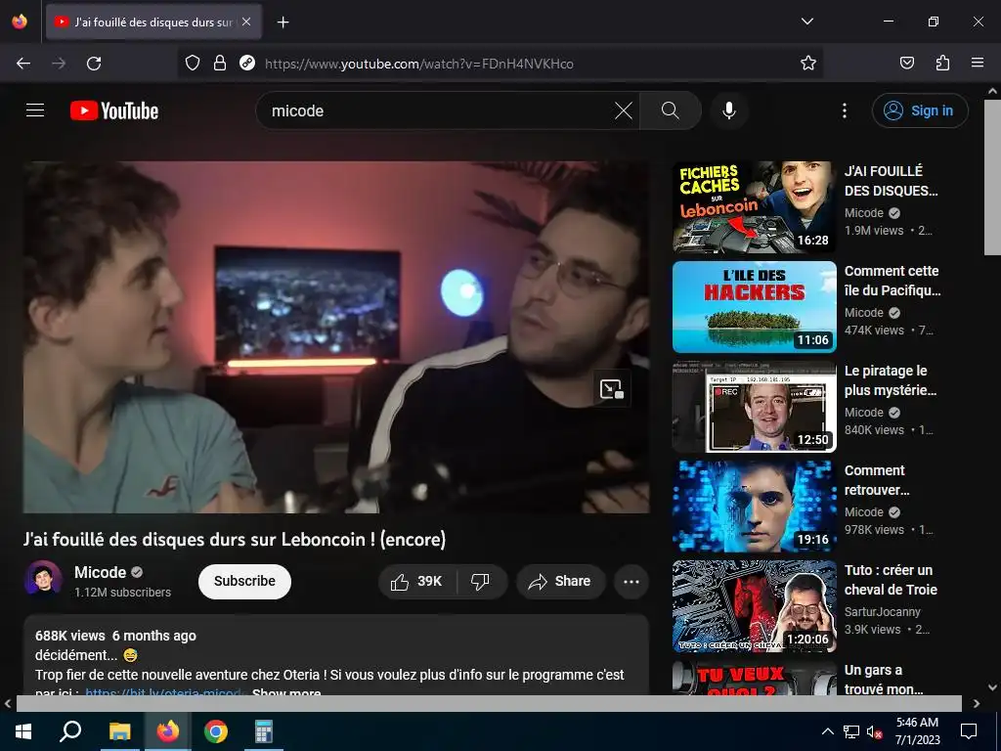List all tabs with the dropdown chevron
1001x751 pixels.
(807, 22)
